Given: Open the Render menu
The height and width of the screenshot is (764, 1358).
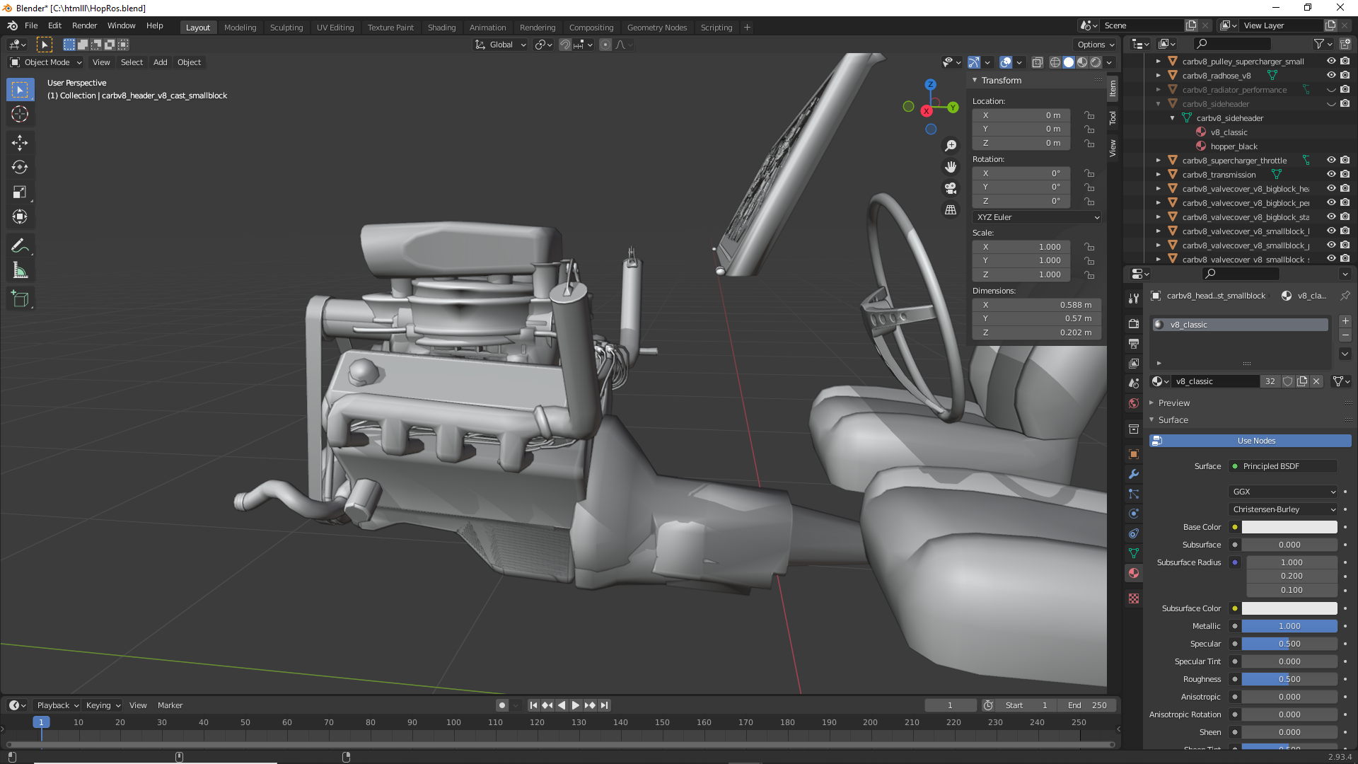Looking at the screenshot, I should tap(84, 25).
